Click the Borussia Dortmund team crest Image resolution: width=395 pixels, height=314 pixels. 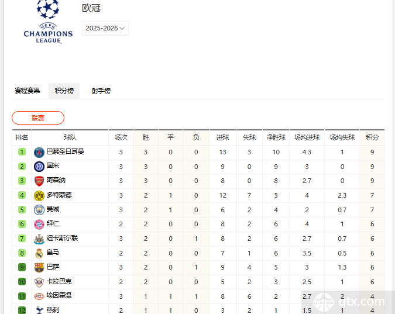pyautogui.click(x=39, y=195)
